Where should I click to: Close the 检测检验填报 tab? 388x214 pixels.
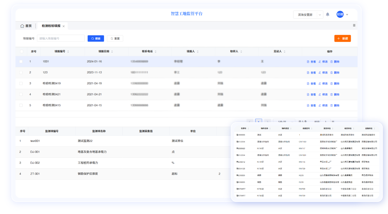[63, 26]
